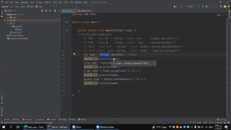
Task: Open the Terminal tool window
Action: [51, 120]
